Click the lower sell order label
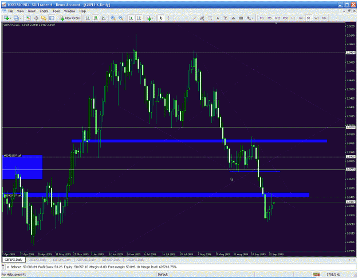This screenshot has height=278, width=358. (x=13, y=196)
